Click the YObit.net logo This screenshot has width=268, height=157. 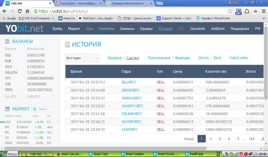[24, 29]
